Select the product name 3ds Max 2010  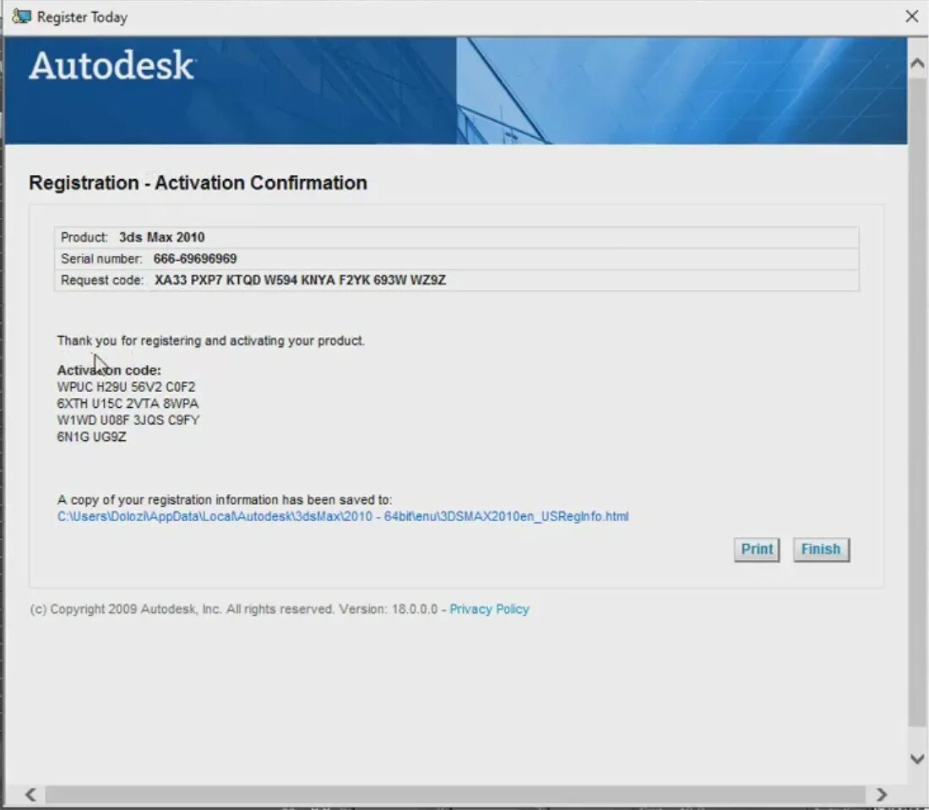(162, 237)
